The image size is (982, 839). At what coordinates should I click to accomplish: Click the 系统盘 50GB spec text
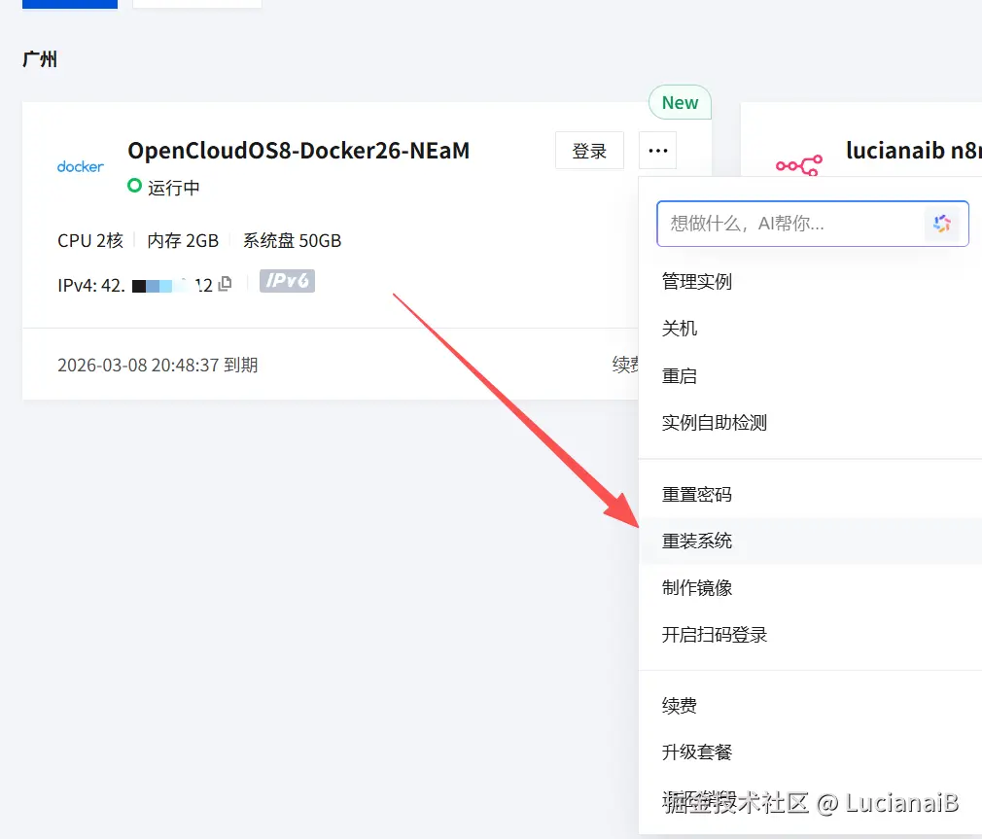tap(292, 240)
